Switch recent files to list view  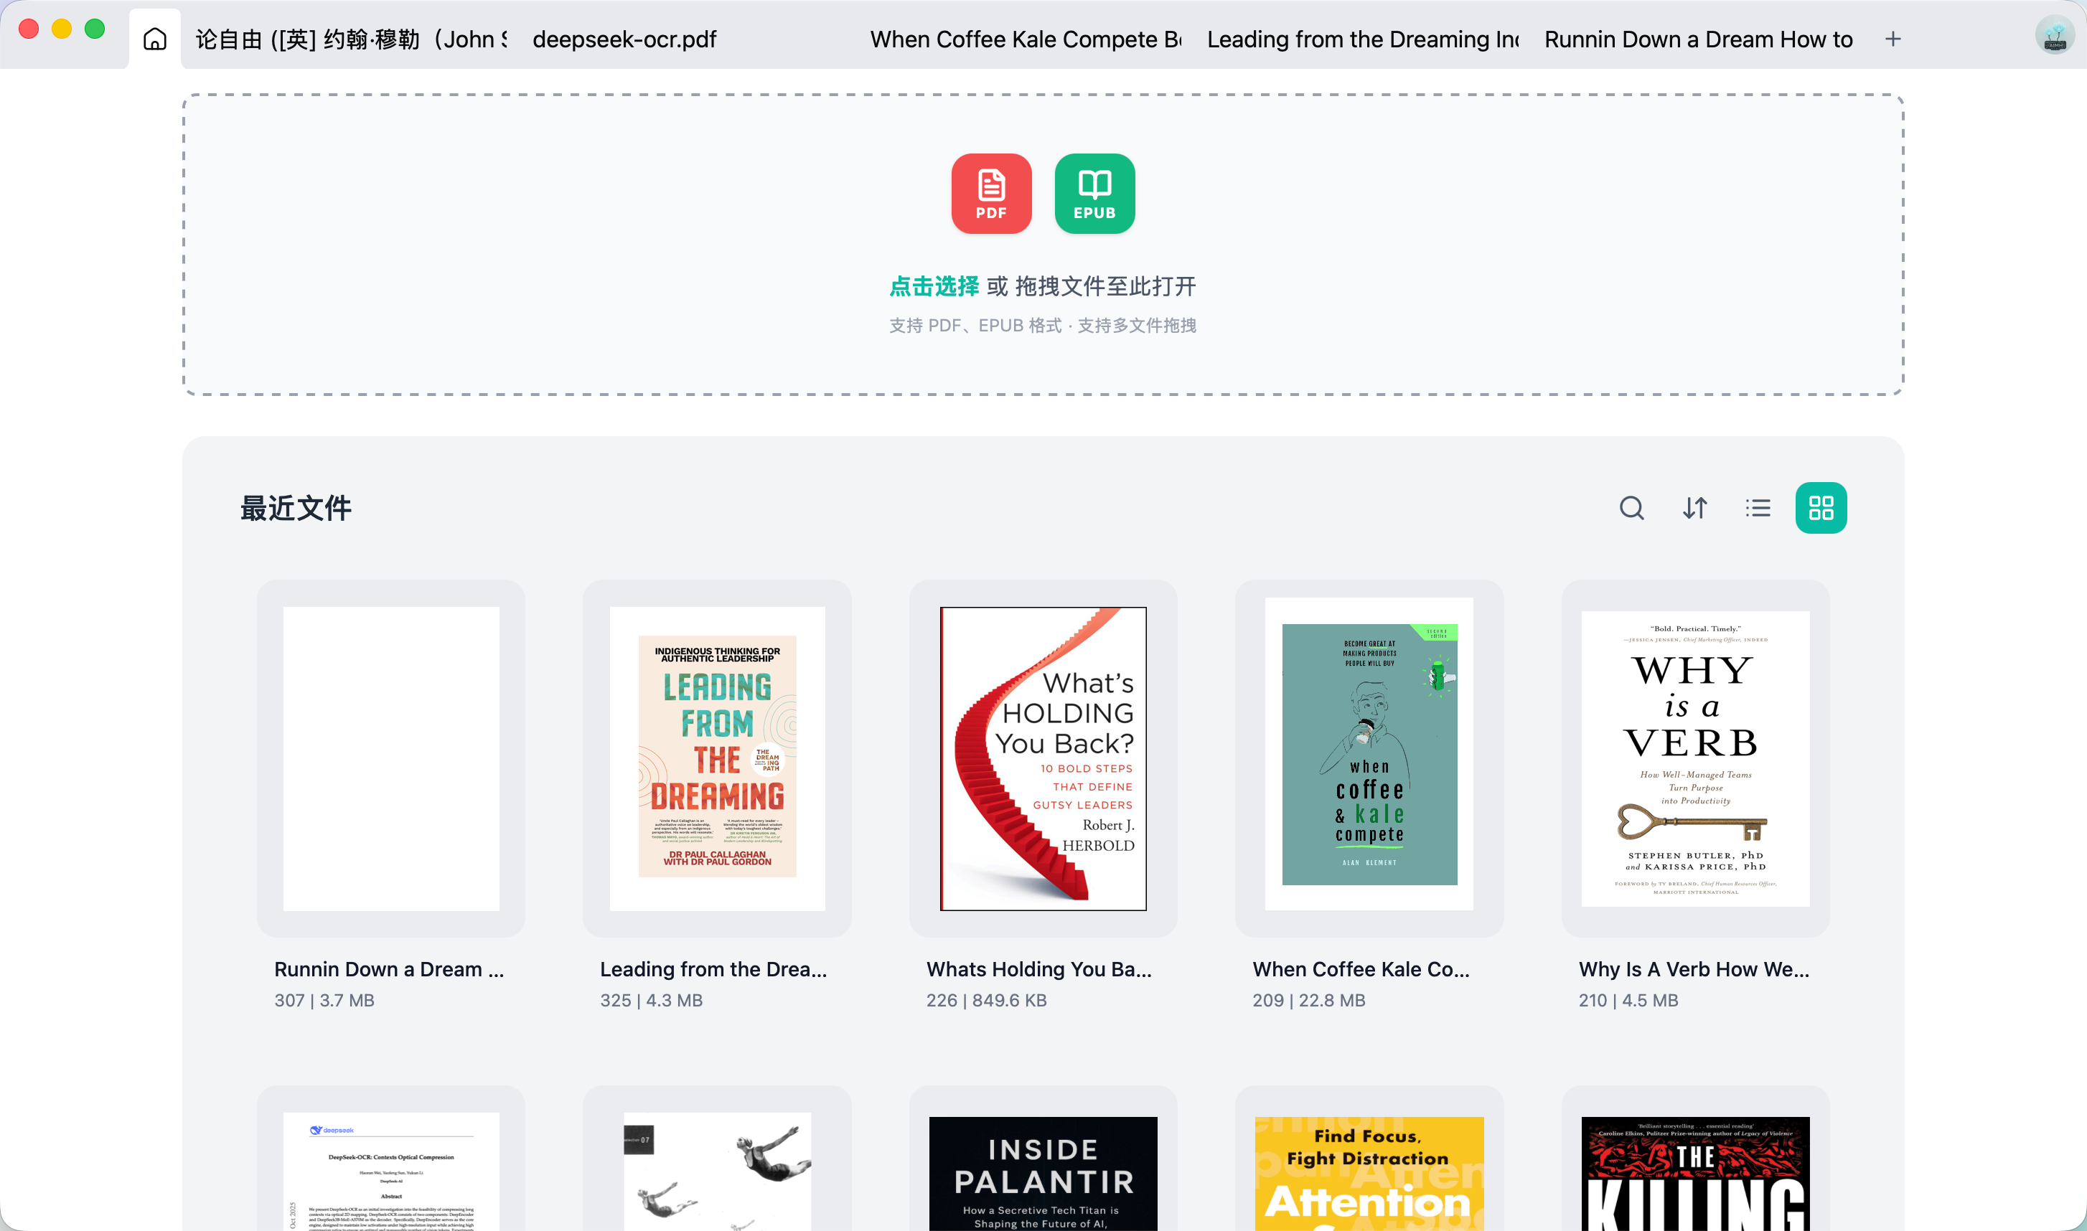[1758, 508]
